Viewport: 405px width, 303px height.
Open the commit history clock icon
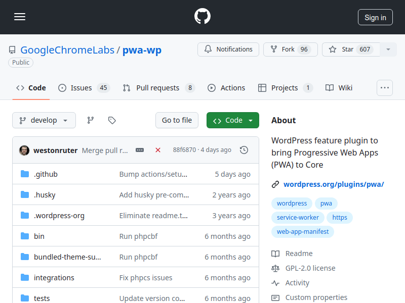(x=244, y=150)
